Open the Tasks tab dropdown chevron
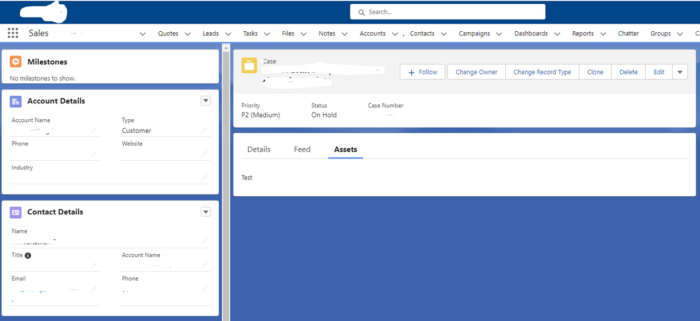700x321 pixels. click(x=267, y=34)
